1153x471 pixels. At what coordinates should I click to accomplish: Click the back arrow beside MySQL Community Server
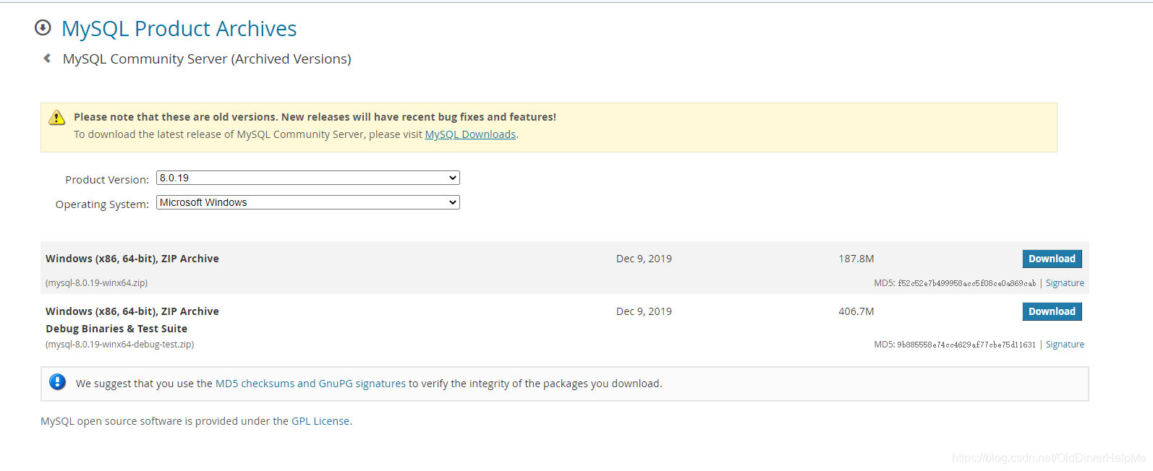(x=47, y=58)
